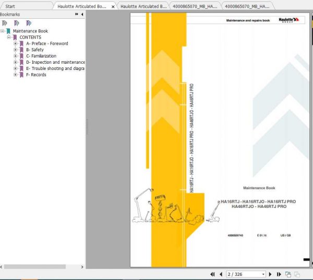This screenshot has height=280, width=313.
Task: Go to F- Records bookmark
Action: [x=36, y=75]
